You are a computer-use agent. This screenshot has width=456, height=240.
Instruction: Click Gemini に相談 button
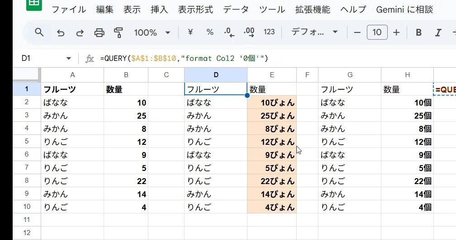click(x=404, y=9)
